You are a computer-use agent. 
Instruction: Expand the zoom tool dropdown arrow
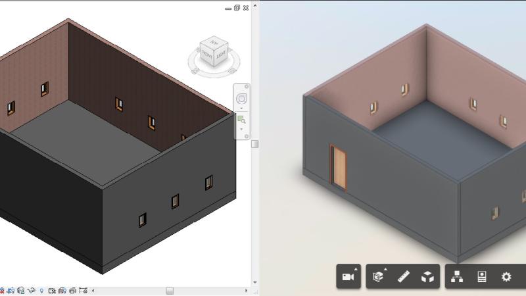[x=241, y=129]
